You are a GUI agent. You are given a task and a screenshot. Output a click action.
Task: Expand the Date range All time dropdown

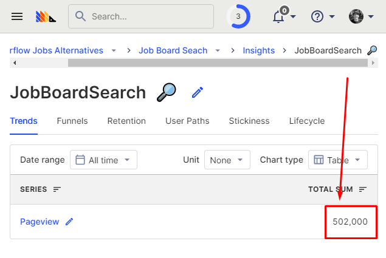(103, 160)
